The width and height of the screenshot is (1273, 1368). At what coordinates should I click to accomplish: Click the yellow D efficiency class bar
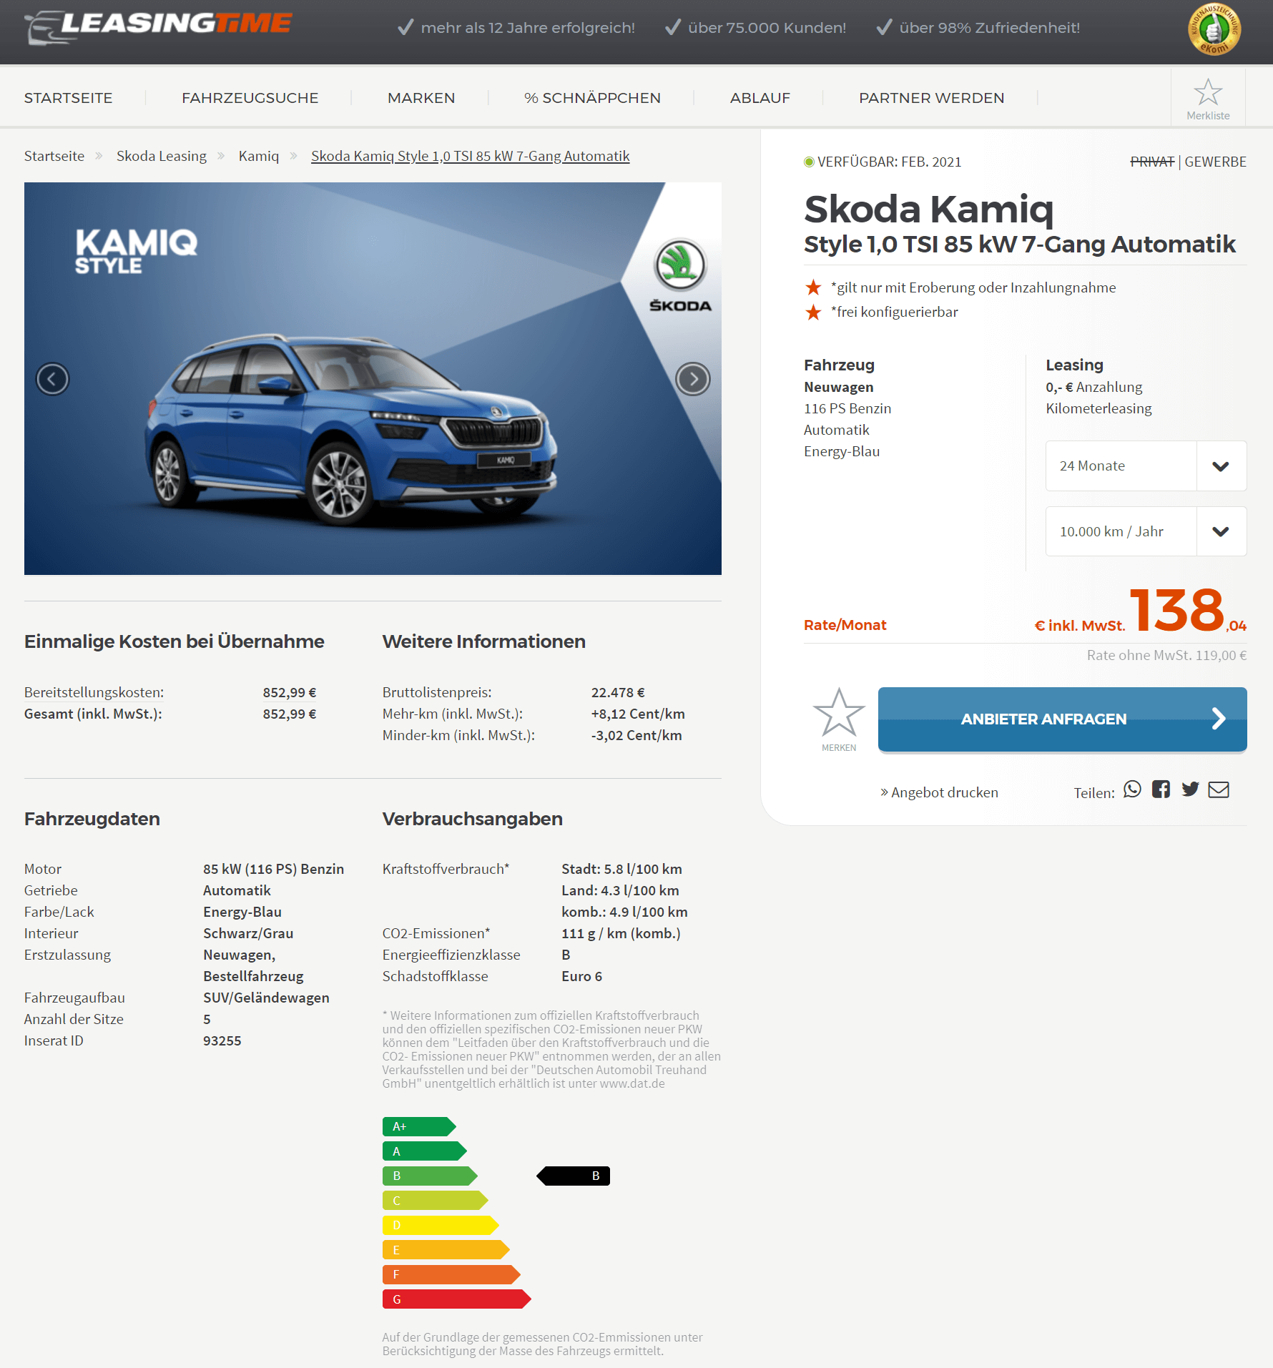click(441, 1225)
